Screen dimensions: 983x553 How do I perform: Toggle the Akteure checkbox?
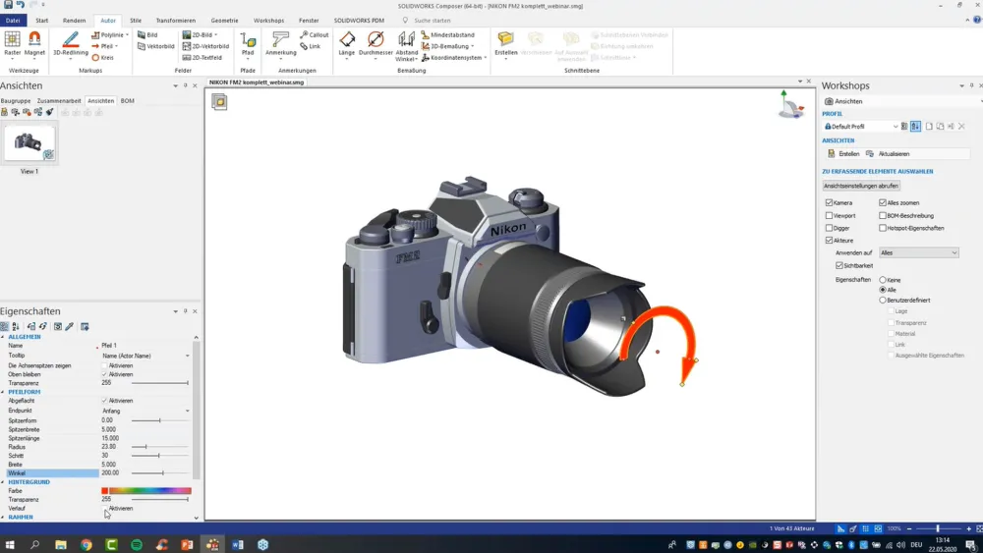click(830, 241)
